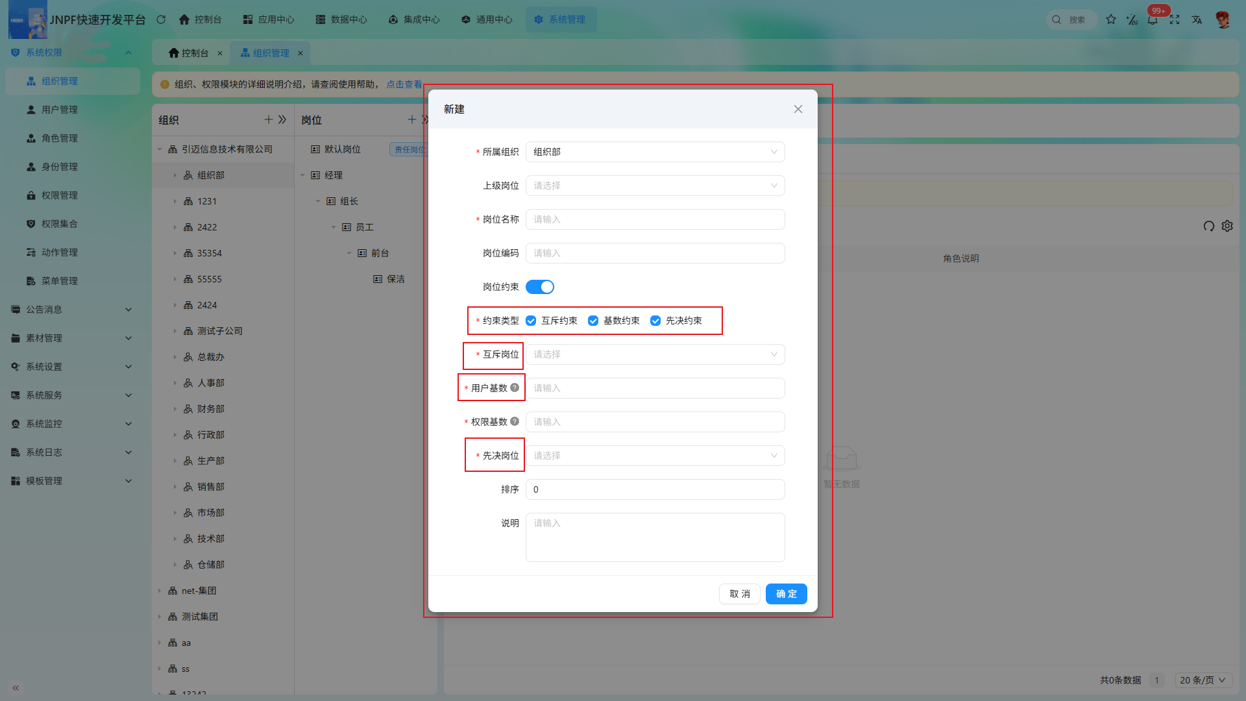
Task: Click the refresh icon beside platform title
Action: coord(161,19)
